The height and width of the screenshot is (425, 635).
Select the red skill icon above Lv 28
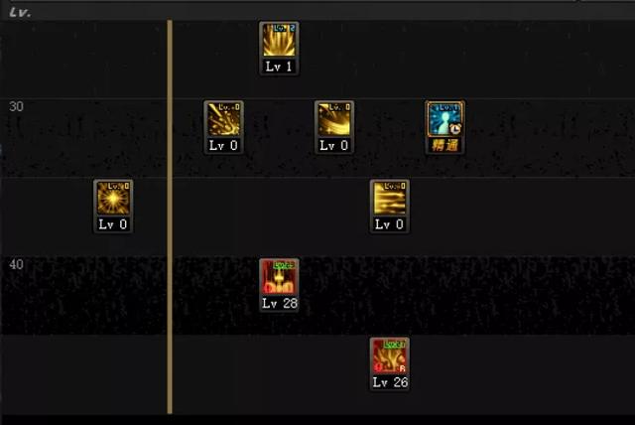click(x=279, y=277)
